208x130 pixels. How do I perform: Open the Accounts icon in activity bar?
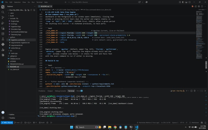click(3, 112)
